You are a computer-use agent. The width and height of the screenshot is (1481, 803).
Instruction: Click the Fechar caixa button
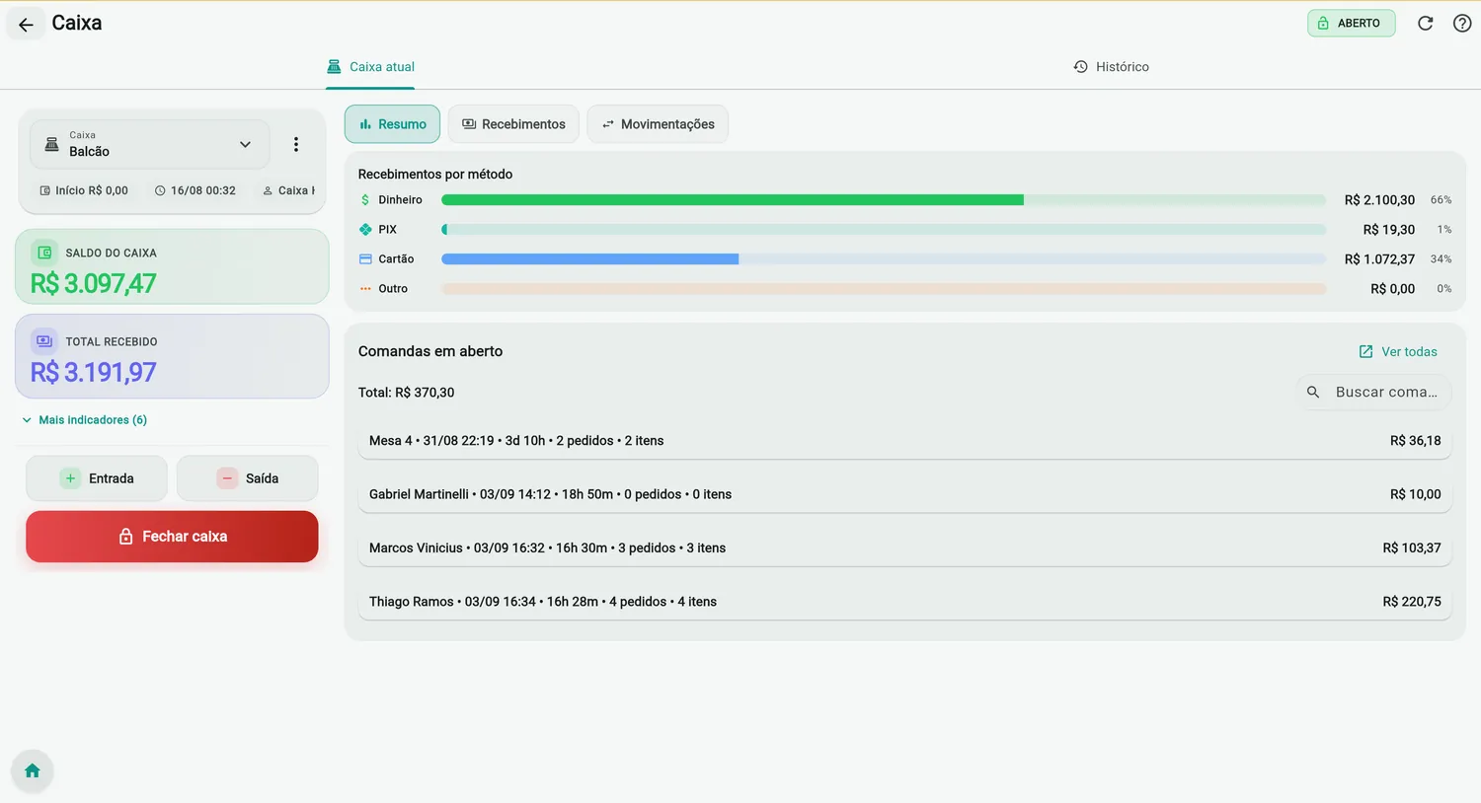tap(172, 537)
